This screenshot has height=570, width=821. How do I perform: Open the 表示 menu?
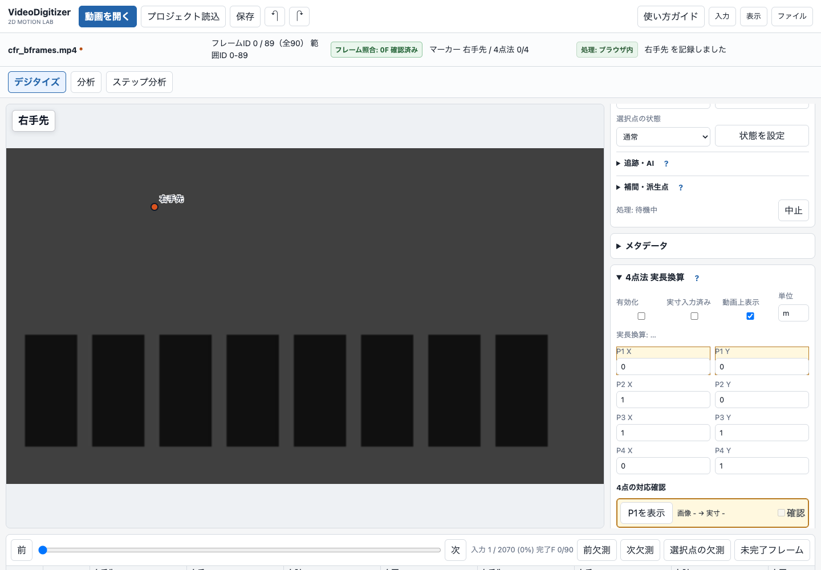(x=754, y=17)
